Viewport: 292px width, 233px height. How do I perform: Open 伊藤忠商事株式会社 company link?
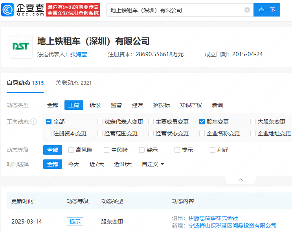click(213, 218)
